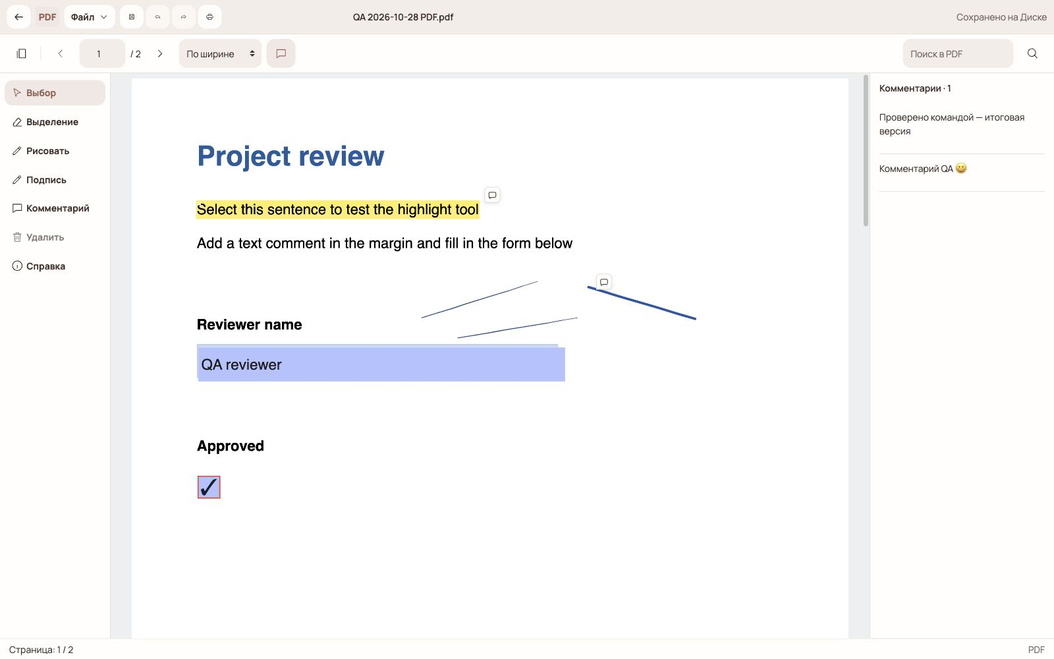Click the Поиск в PDF search field
Screen dimensions: 1054x659
coord(958,53)
